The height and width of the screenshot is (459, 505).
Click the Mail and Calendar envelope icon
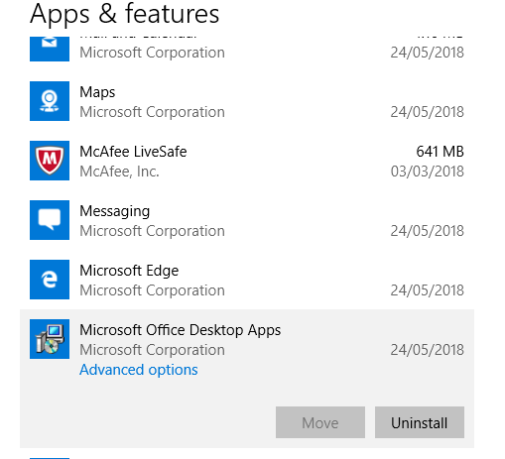pyautogui.click(x=50, y=49)
